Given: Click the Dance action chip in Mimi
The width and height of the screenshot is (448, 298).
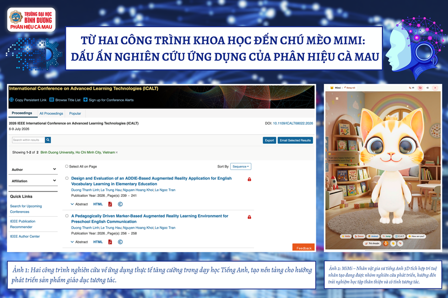Looking at the screenshot, I should tap(359, 236).
